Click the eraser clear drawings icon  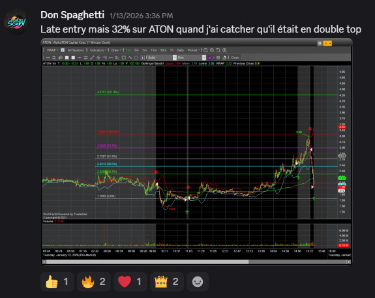coord(224,57)
